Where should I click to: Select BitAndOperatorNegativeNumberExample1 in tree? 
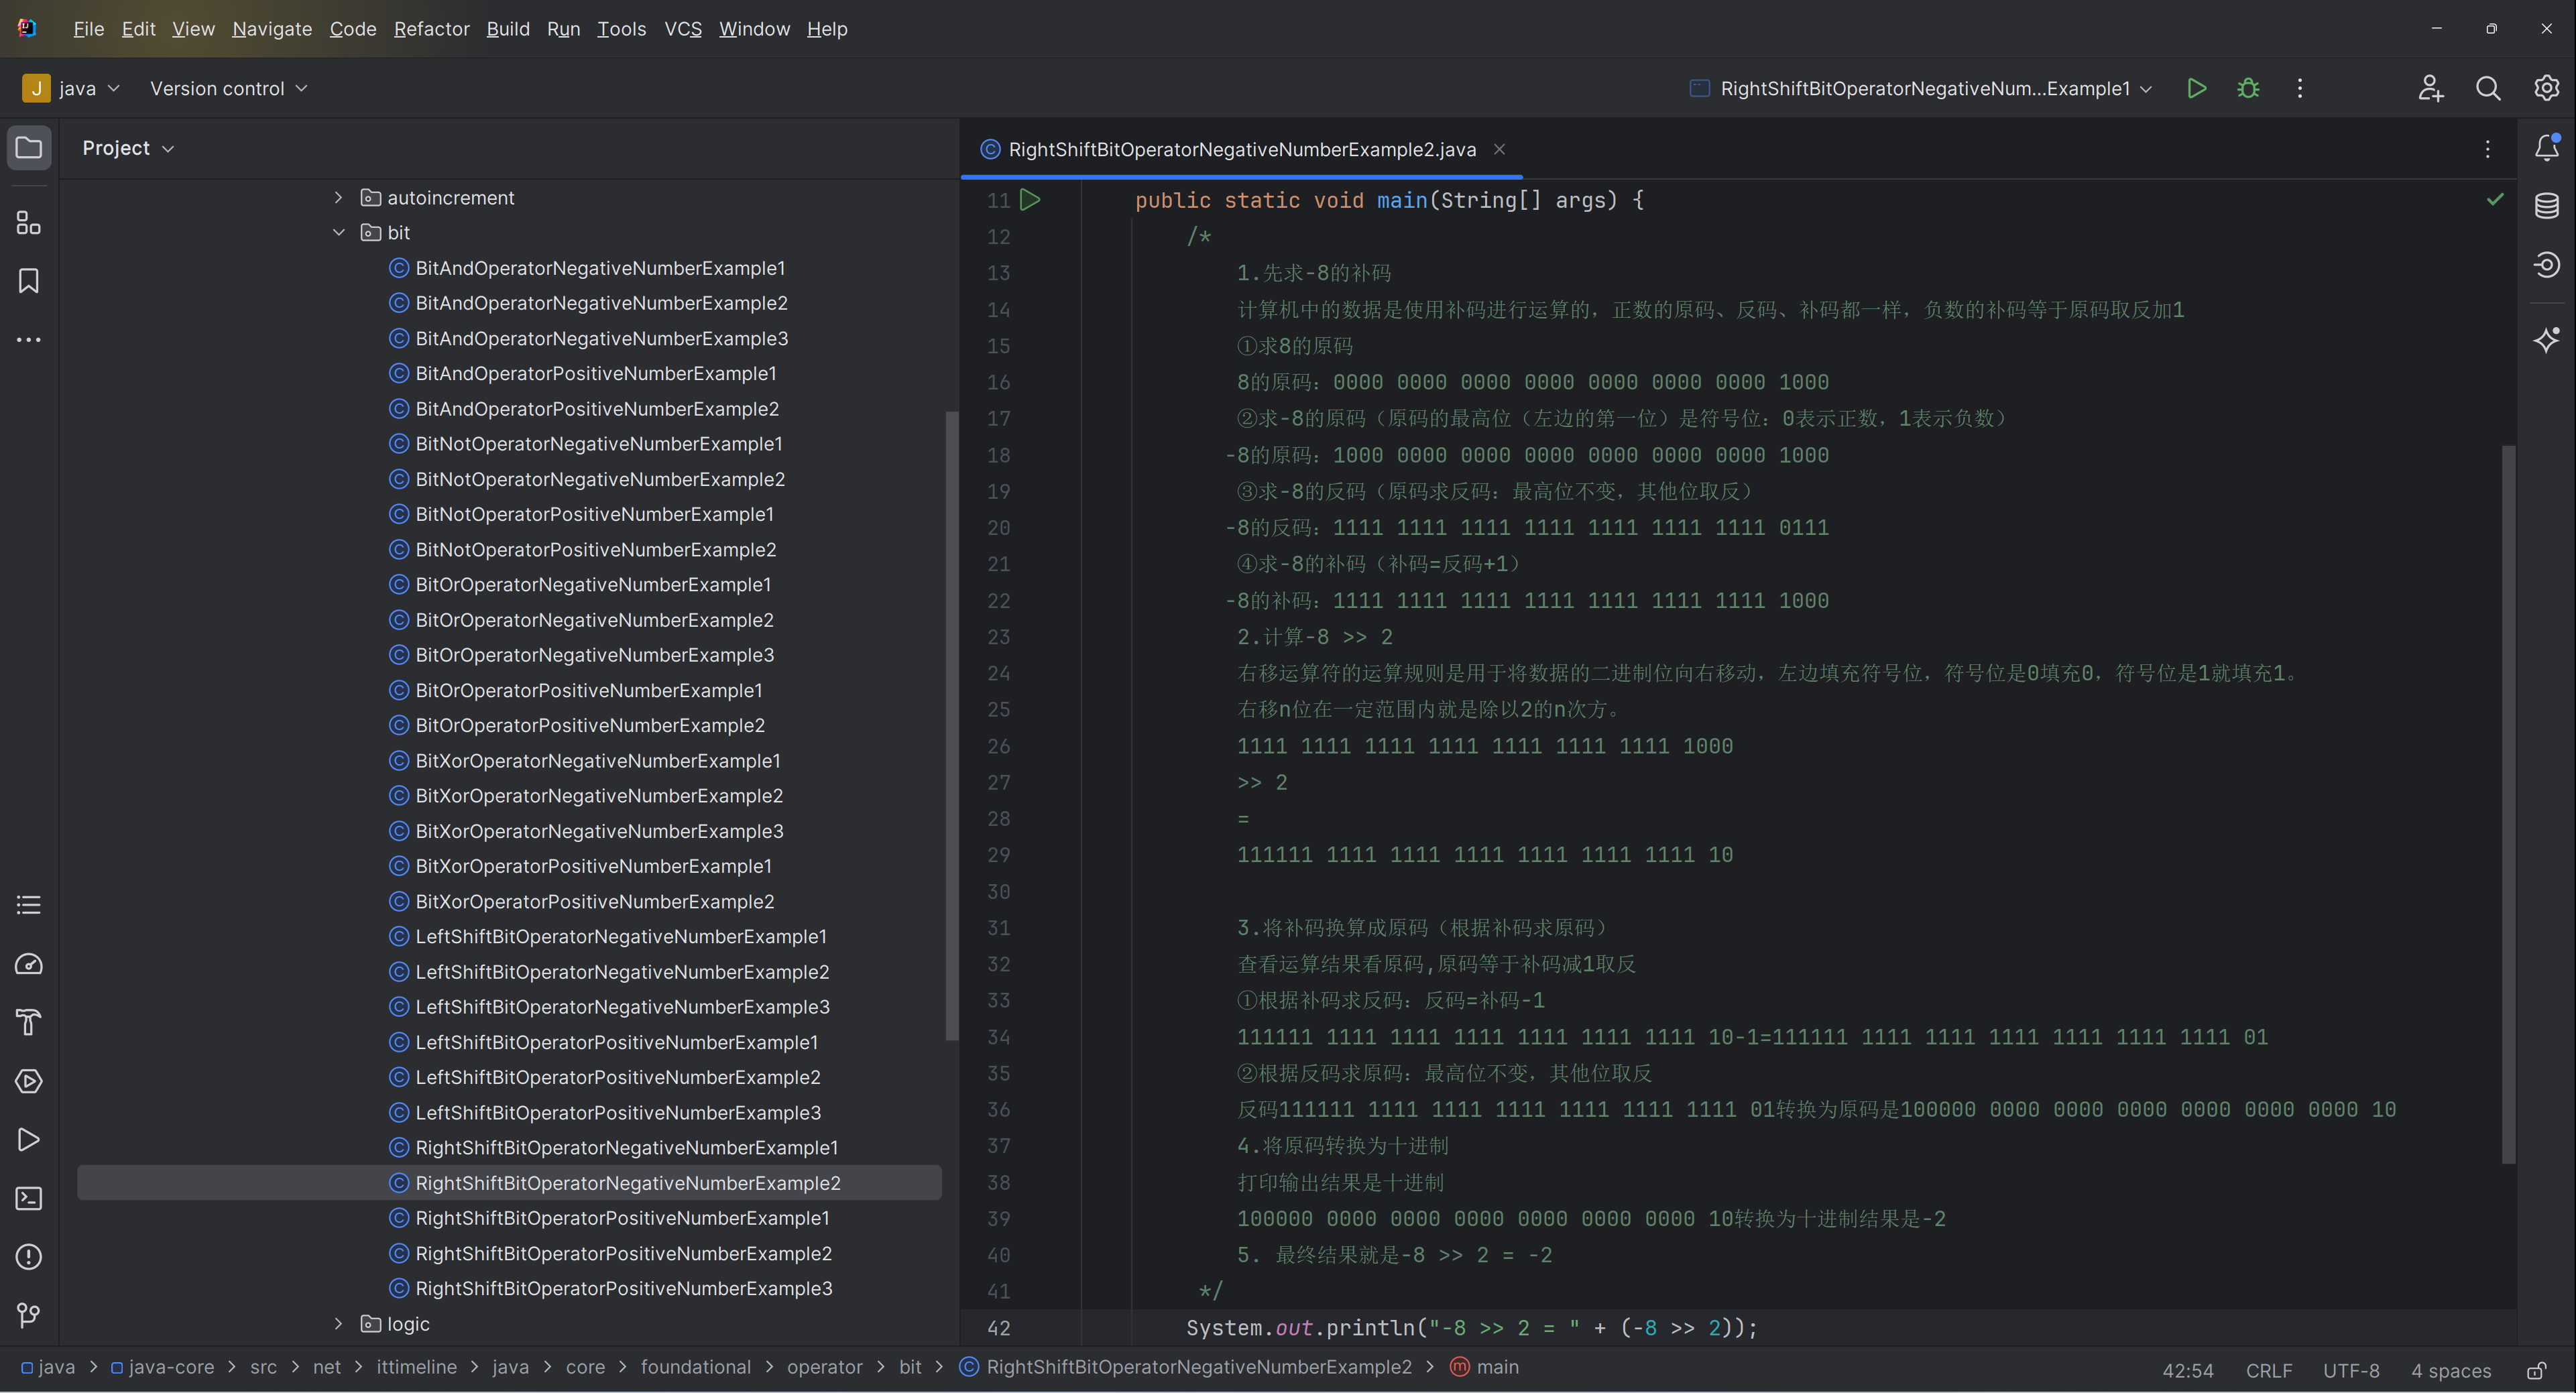pyautogui.click(x=600, y=268)
